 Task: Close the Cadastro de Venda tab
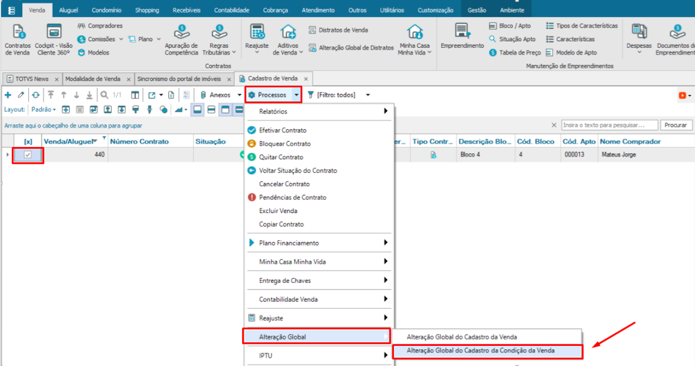click(307, 79)
